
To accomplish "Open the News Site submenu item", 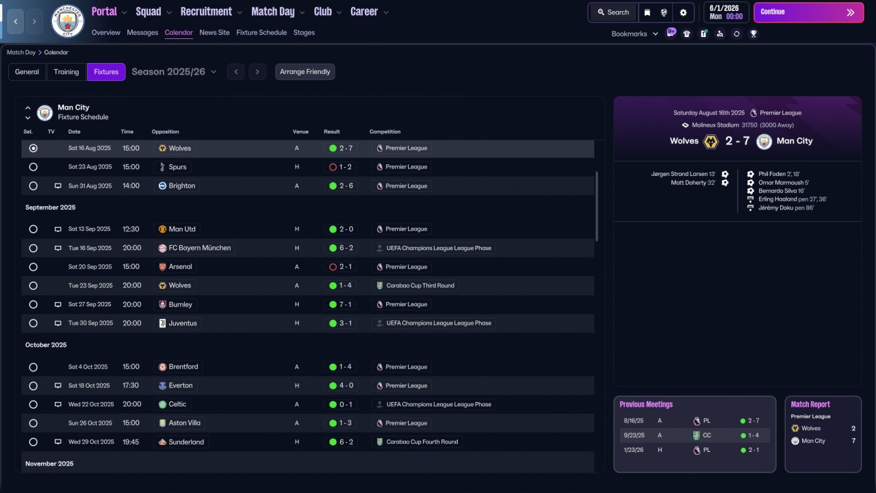I will [215, 33].
